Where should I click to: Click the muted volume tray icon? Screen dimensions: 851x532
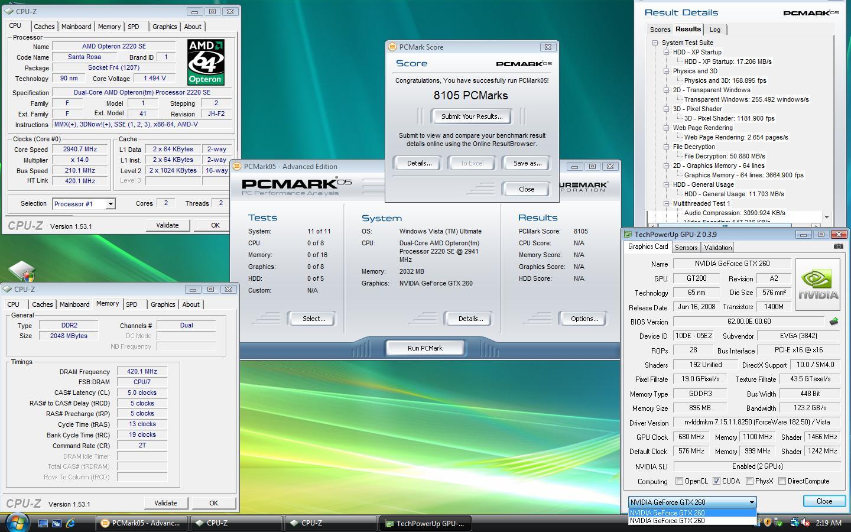point(805,523)
